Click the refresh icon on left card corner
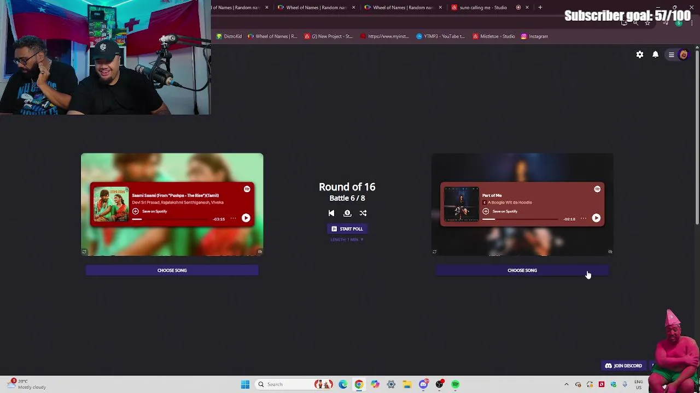700x393 pixels. click(x=84, y=252)
